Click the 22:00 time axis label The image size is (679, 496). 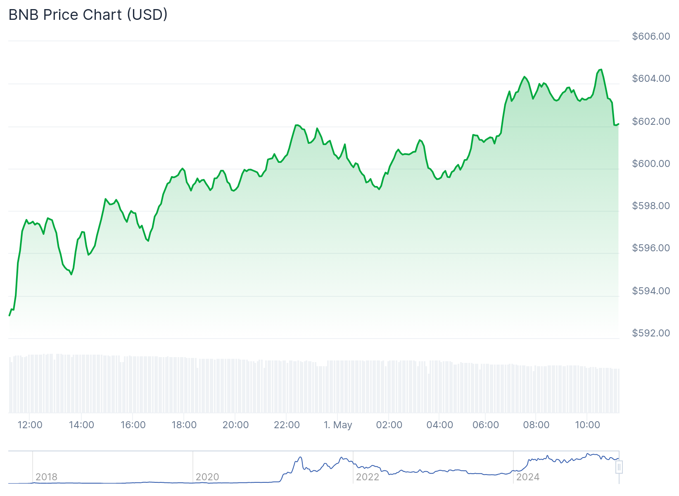(x=287, y=425)
